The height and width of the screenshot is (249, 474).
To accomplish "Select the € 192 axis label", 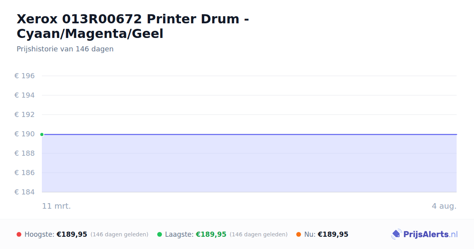I will pos(24,115).
